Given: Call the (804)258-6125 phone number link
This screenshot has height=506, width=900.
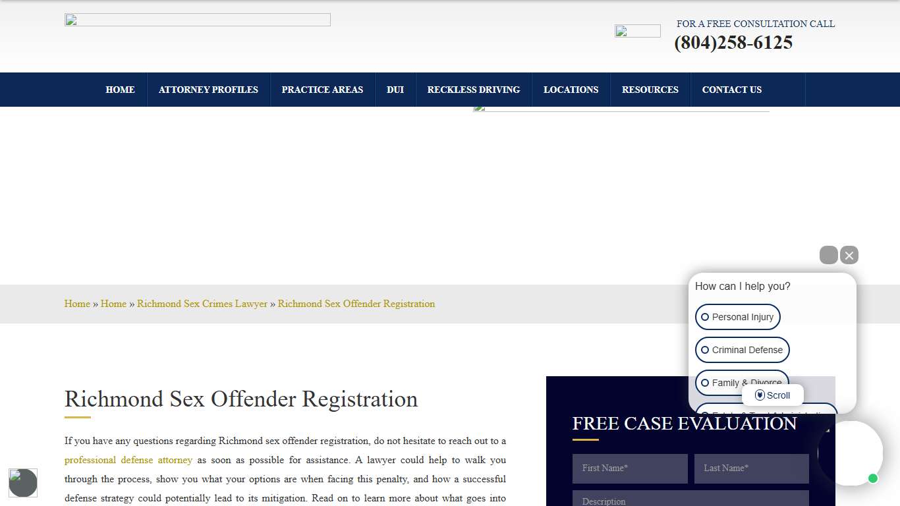Looking at the screenshot, I should click(x=733, y=42).
